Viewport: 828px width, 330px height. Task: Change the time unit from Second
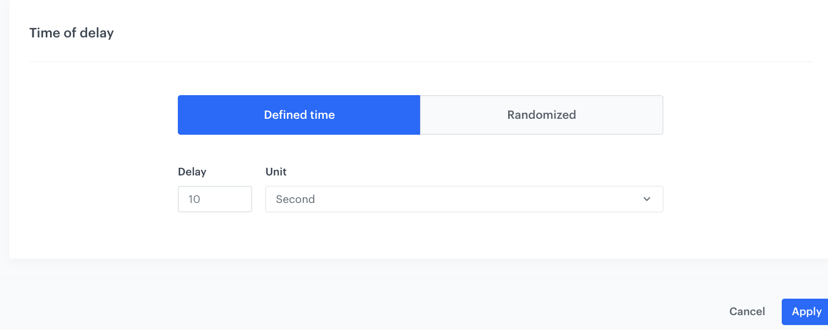coord(464,199)
